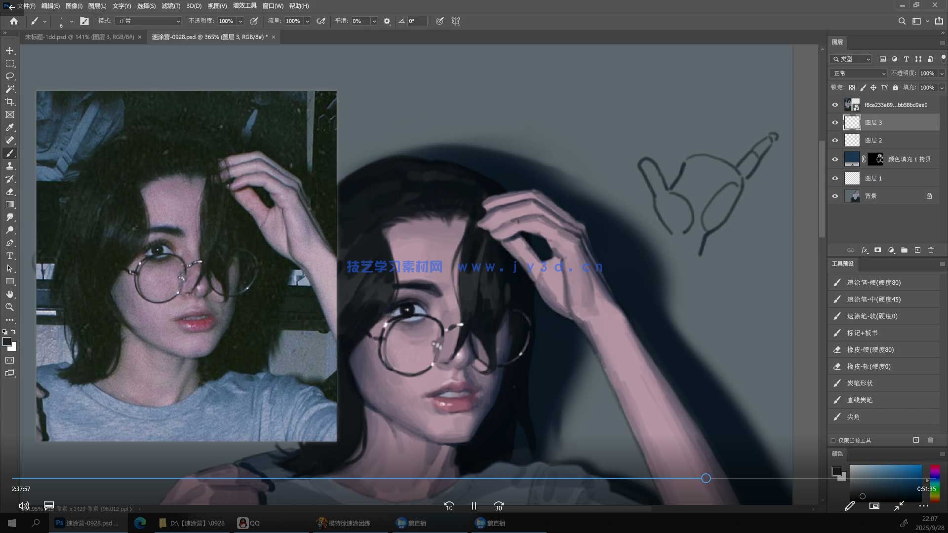Select the Lasso tool
Image resolution: width=948 pixels, height=533 pixels.
(x=9, y=76)
